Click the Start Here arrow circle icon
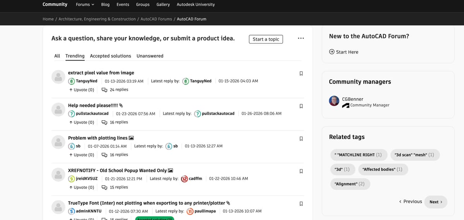The height and width of the screenshot is (220, 464). click(332, 52)
